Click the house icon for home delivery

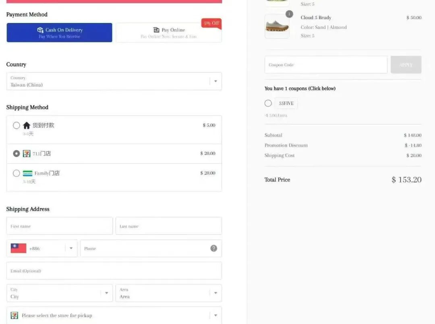[27, 125]
